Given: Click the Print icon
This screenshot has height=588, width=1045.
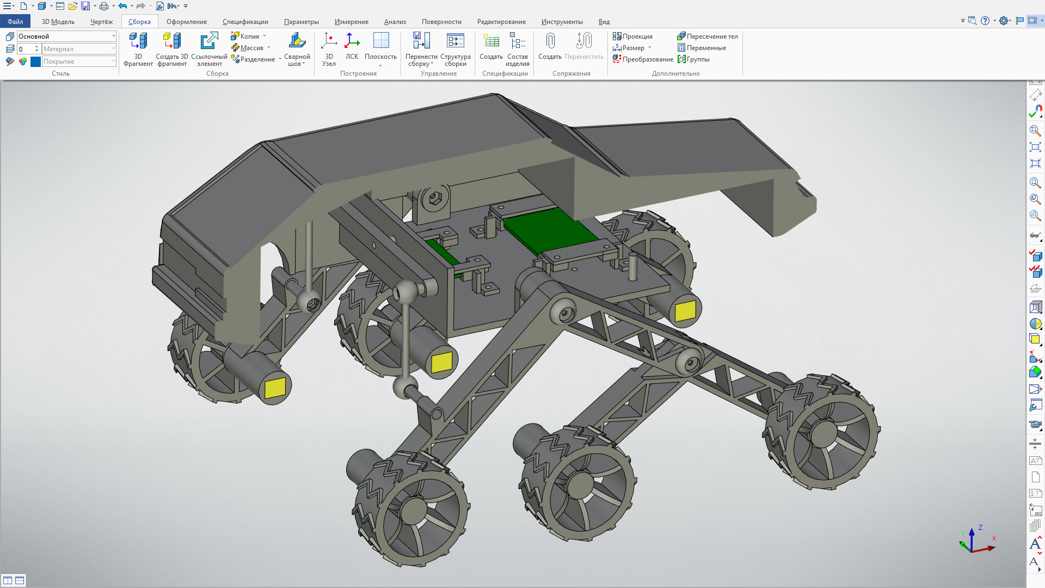Looking at the screenshot, I should [x=104, y=6].
